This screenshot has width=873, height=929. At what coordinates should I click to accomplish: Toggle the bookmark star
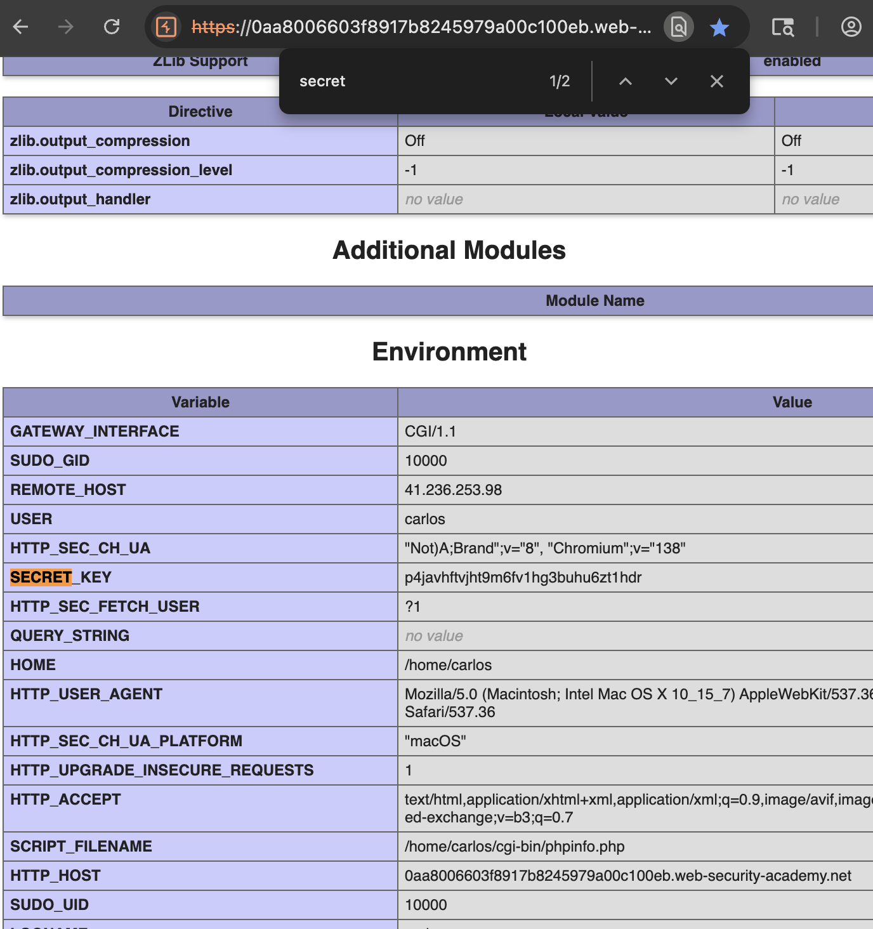[719, 27]
